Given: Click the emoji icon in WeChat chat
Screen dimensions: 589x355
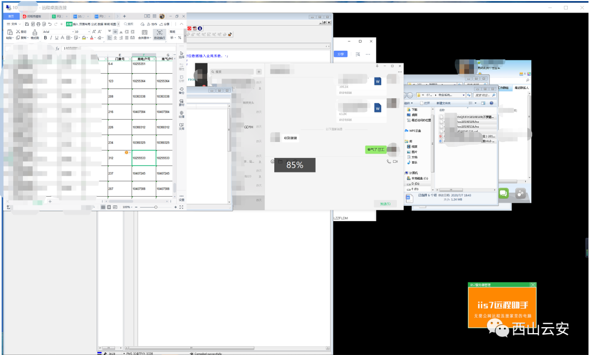Looking at the screenshot, I should [x=273, y=161].
